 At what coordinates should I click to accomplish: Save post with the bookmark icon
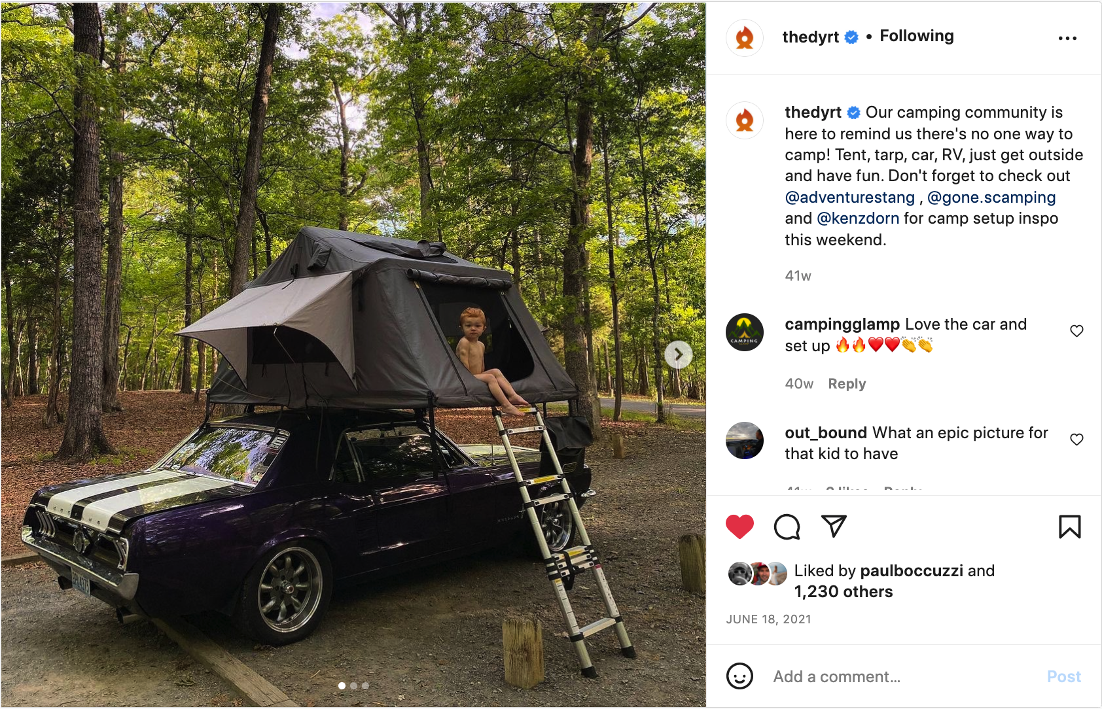click(x=1069, y=527)
